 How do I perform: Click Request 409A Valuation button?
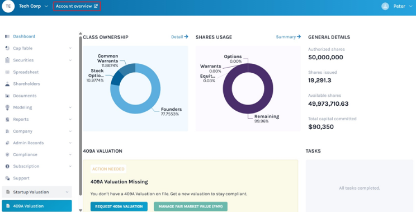pyautogui.click(x=119, y=206)
